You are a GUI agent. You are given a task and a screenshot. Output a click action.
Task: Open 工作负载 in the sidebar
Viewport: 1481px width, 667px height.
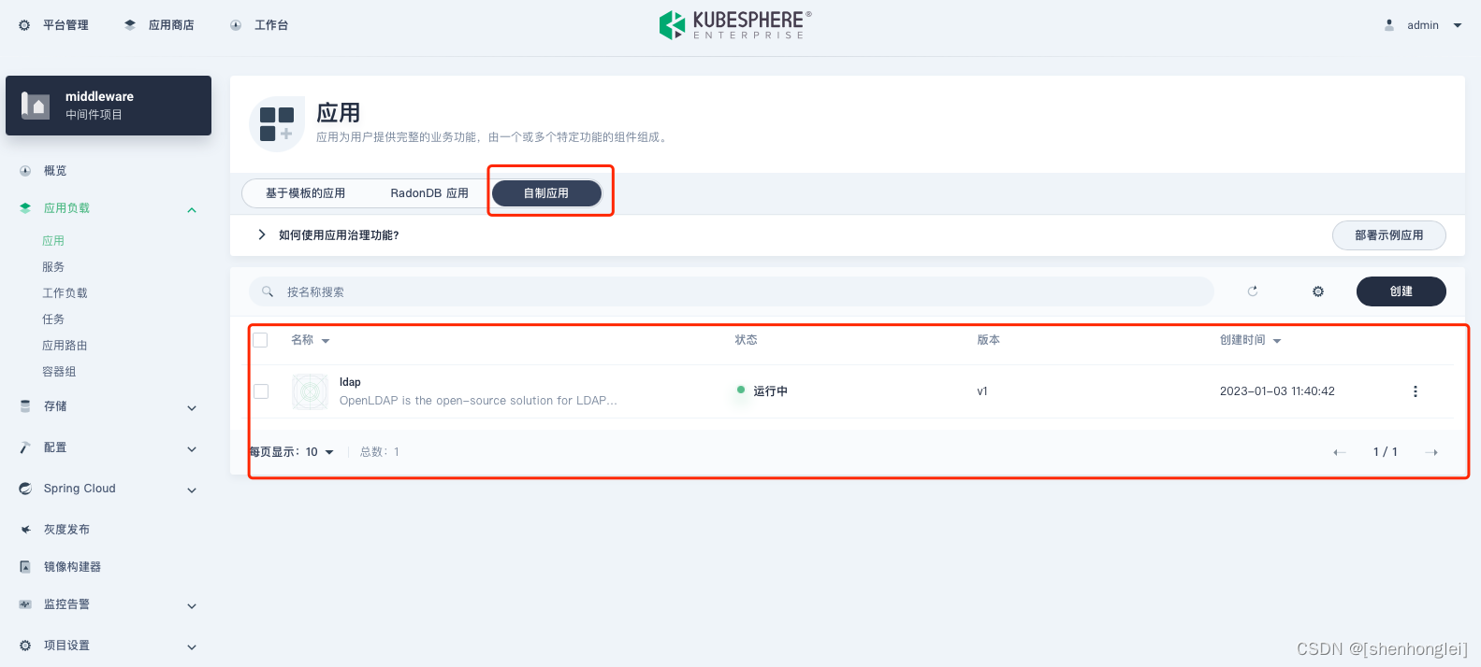65,293
